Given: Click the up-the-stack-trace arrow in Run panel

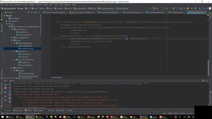Looking at the screenshot, I should point(10,85).
